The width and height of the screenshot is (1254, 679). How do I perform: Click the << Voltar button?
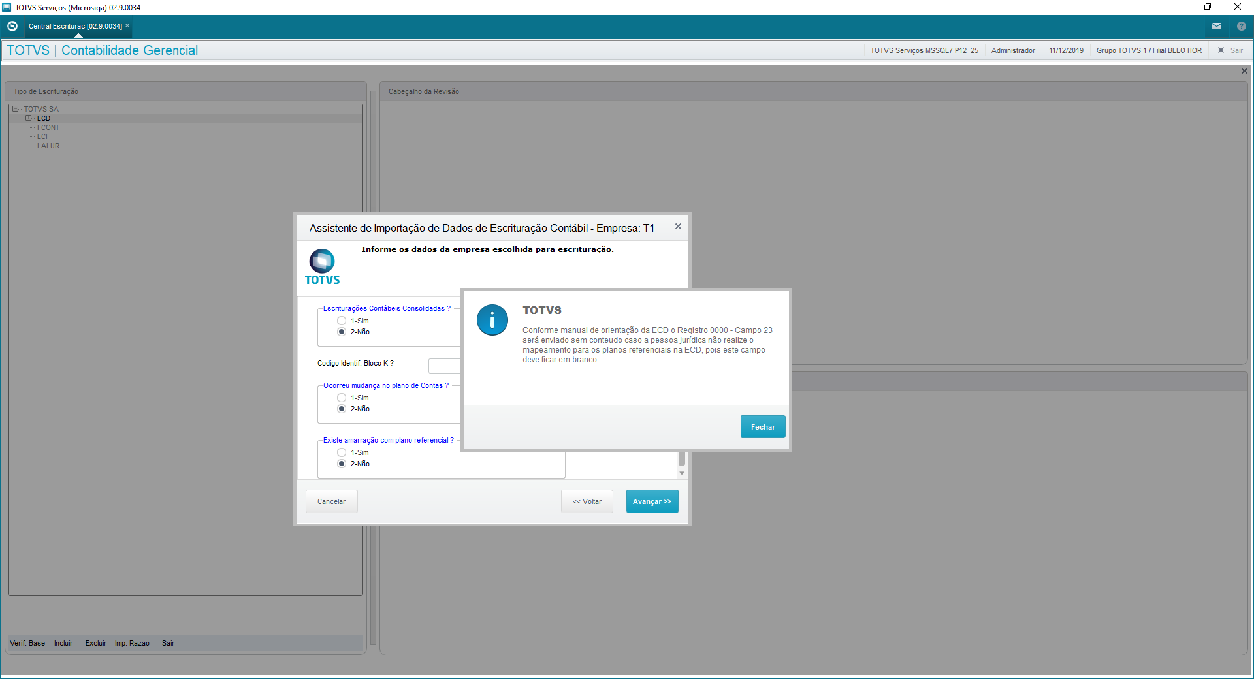coord(587,501)
